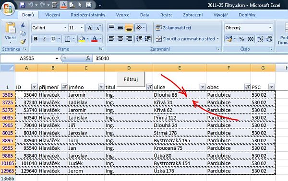
Task: Open the obec column filter dropdown
Action: click(x=247, y=87)
